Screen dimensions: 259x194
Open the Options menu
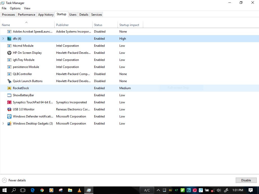(15, 8)
